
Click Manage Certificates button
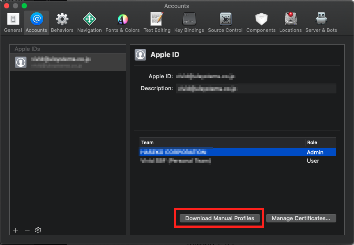tap(301, 218)
